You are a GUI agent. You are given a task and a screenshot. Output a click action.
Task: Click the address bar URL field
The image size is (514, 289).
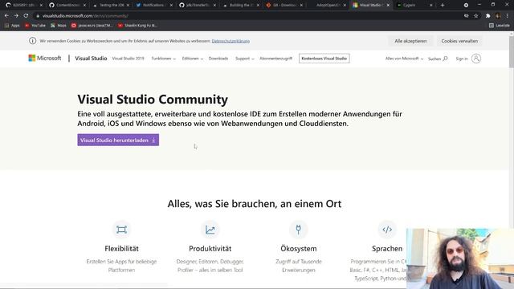click(x=249, y=16)
